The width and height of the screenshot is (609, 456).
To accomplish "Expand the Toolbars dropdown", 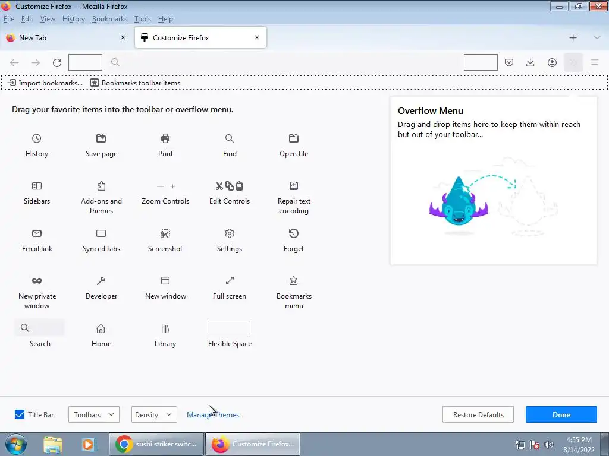I will click(x=93, y=414).
